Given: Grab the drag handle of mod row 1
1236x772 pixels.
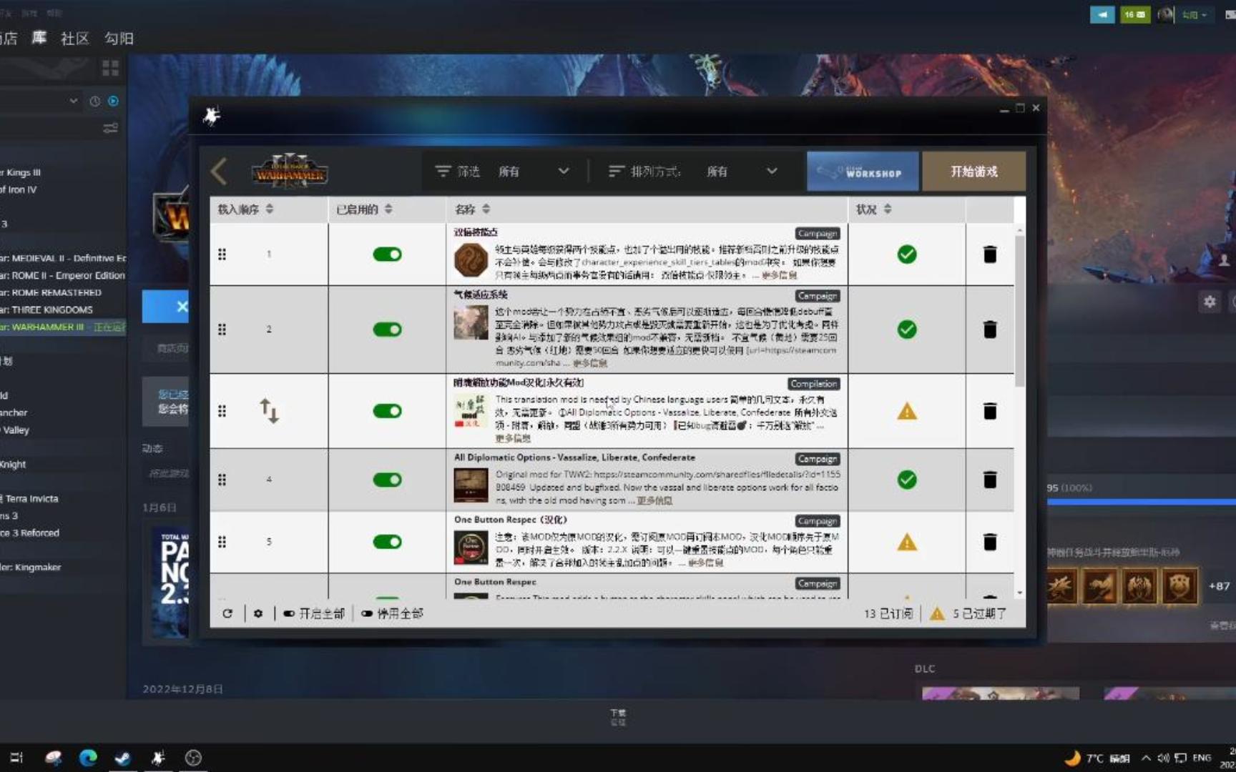Looking at the screenshot, I should 222,254.
